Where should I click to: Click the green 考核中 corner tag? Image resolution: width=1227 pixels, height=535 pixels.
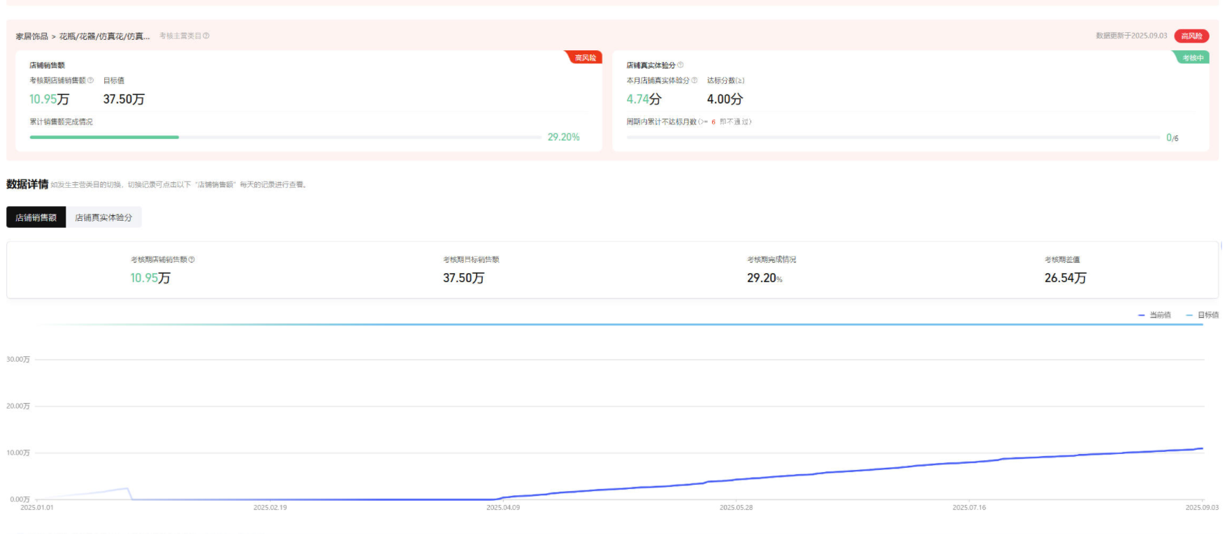click(1192, 58)
